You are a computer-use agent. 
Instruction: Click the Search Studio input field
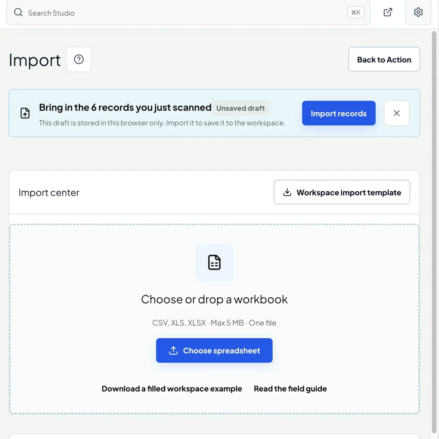click(188, 13)
